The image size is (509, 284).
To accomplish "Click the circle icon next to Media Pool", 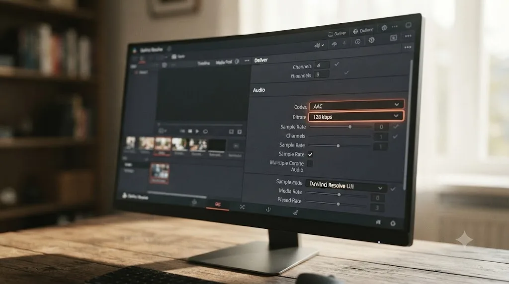I will 237,61.
